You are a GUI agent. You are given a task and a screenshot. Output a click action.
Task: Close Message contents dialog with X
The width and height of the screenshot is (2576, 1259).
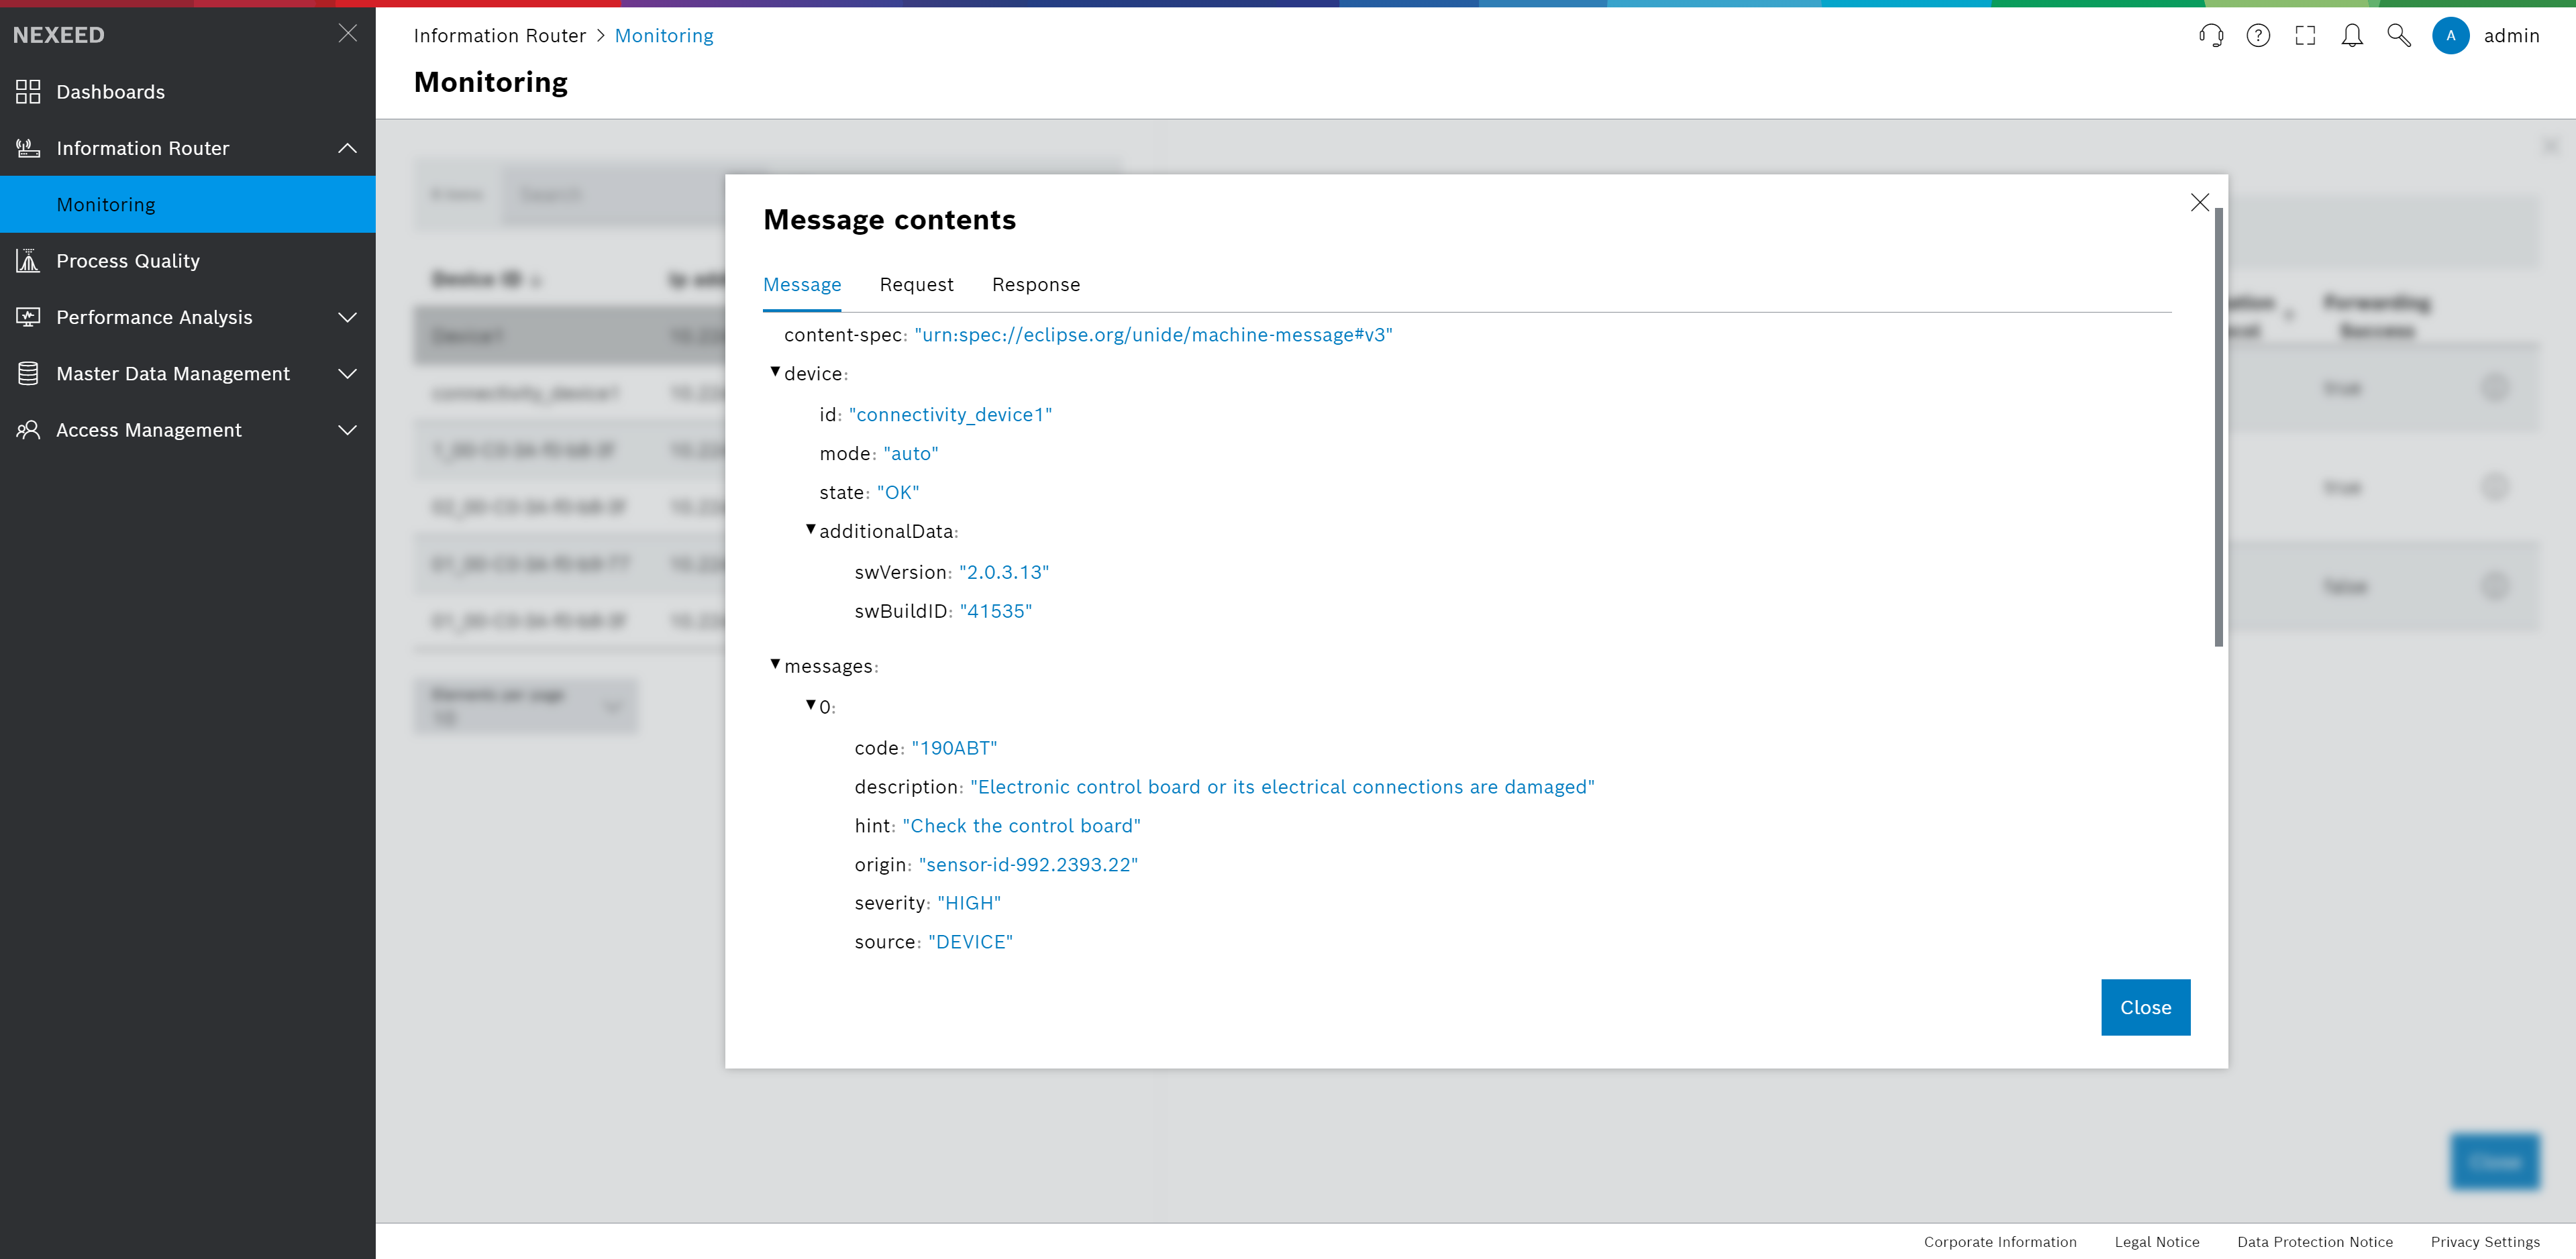[x=2200, y=203]
